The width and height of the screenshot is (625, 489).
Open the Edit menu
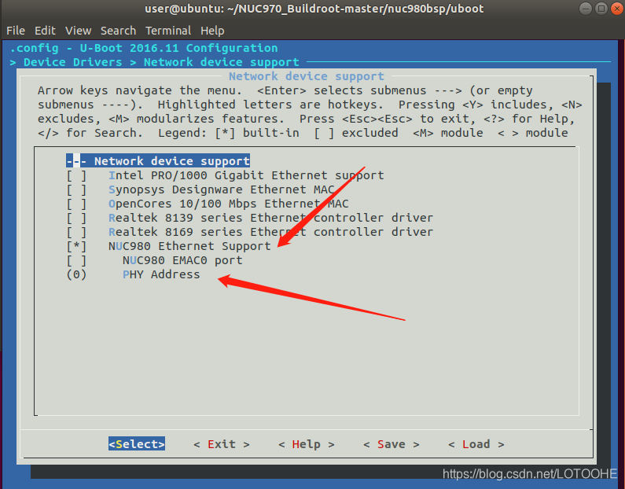(45, 31)
